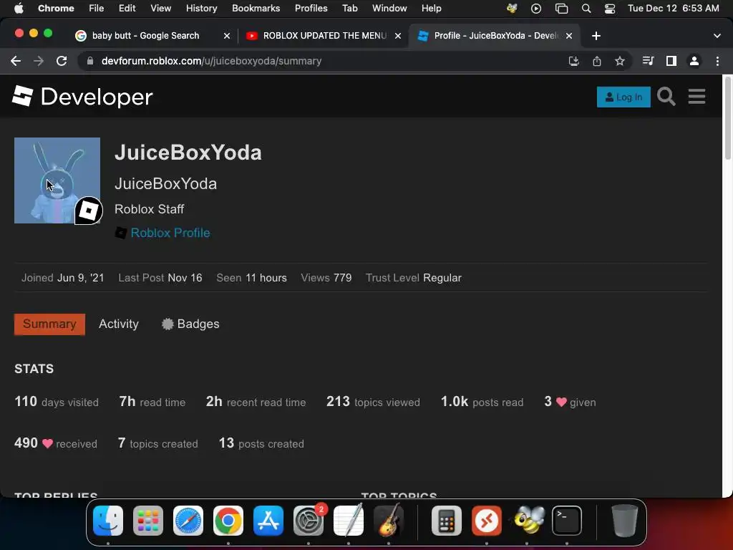Open a new tab with plus button
This screenshot has width=733, height=550.
tap(596, 36)
